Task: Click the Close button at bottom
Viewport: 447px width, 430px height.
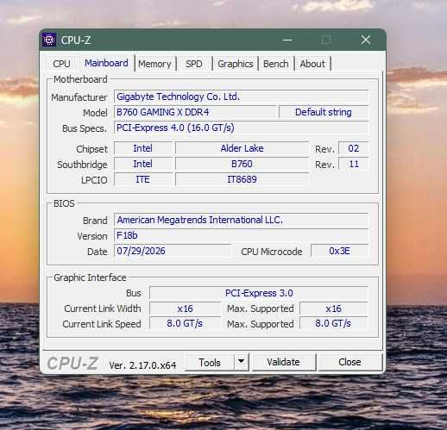Action: tap(349, 362)
